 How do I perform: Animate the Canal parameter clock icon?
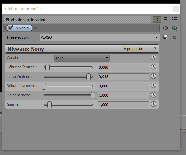pos(153,58)
